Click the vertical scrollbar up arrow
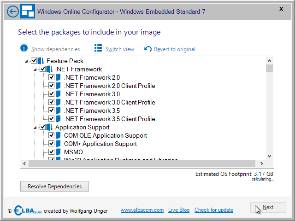The image size is (295, 221). [269, 61]
